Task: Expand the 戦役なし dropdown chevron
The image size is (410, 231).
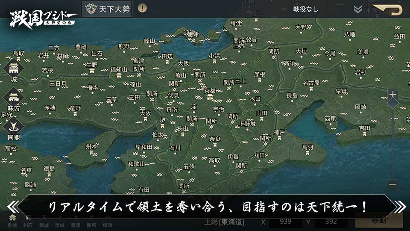Action: (358, 9)
